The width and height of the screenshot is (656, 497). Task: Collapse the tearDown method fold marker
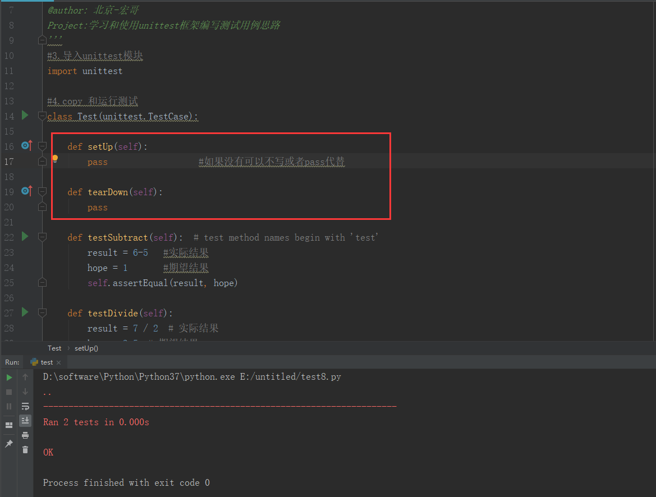[42, 192]
